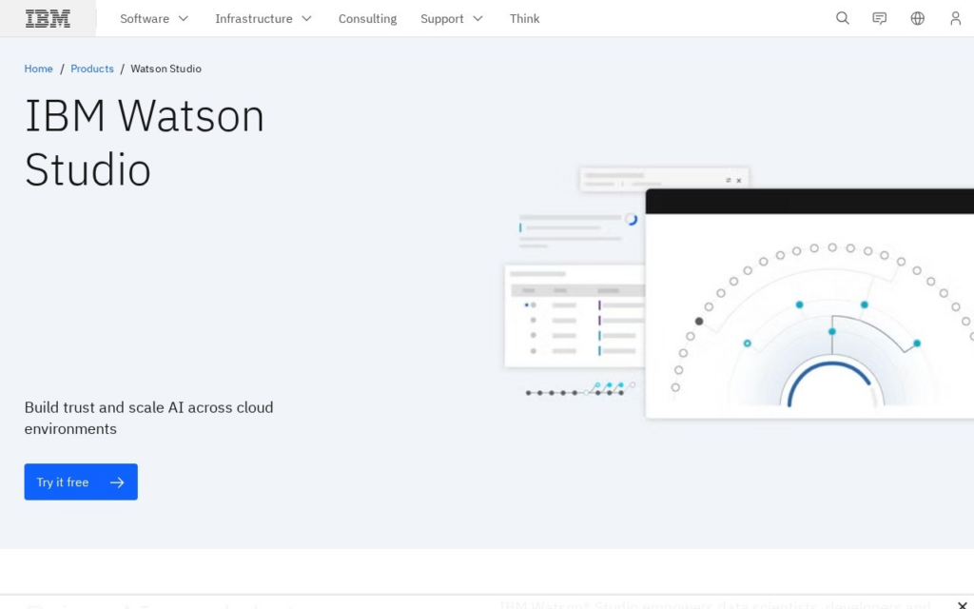This screenshot has width=974, height=609.
Task: Click the Try it free button
Action: click(x=81, y=481)
